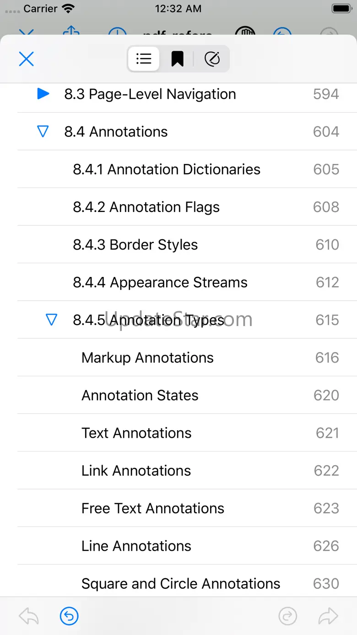Open the Link Annotations entry
Screen dimensions: 357x635
click(136, 471)
